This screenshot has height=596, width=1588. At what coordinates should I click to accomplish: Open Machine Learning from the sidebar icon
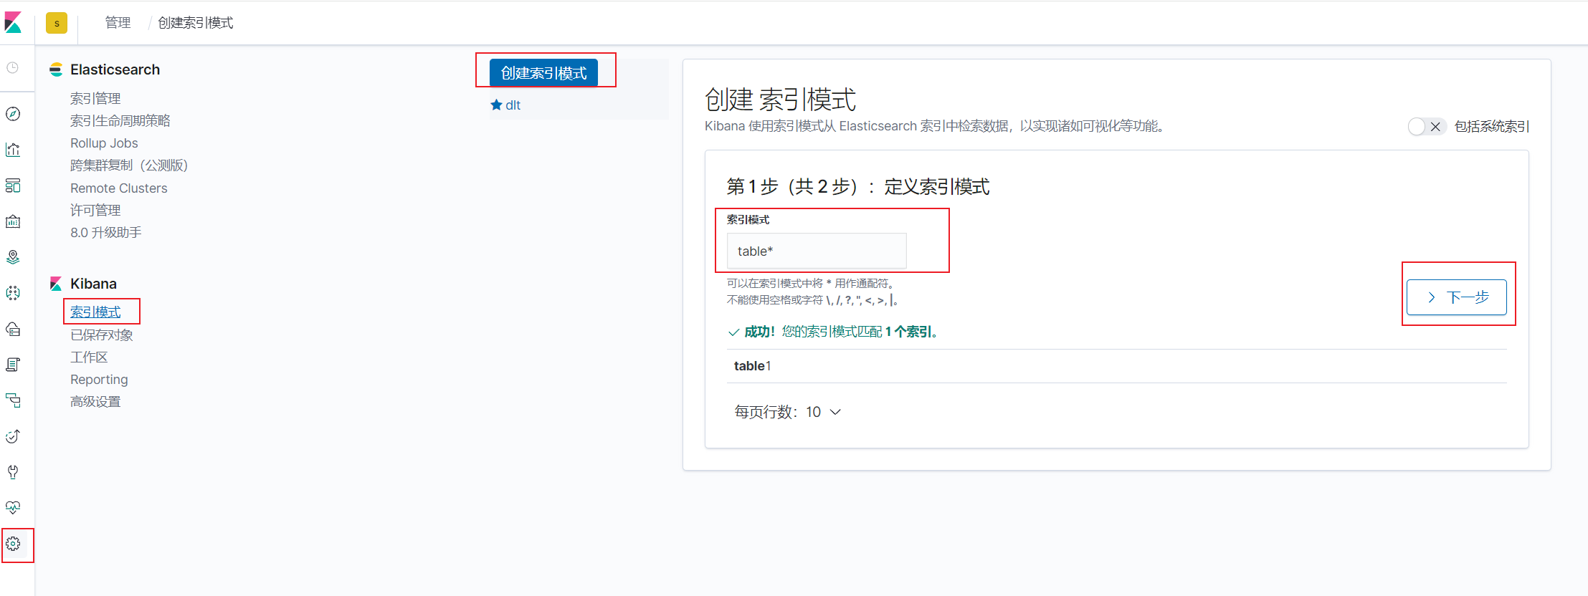pos(13,293)
